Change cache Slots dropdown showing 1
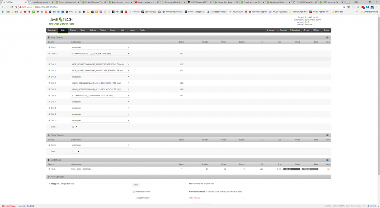Screen dimensions: 380x208 click(x=75, y=151)
